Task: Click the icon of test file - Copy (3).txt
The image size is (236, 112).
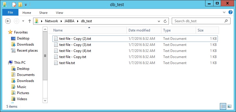Action: (x=56, y=45)
